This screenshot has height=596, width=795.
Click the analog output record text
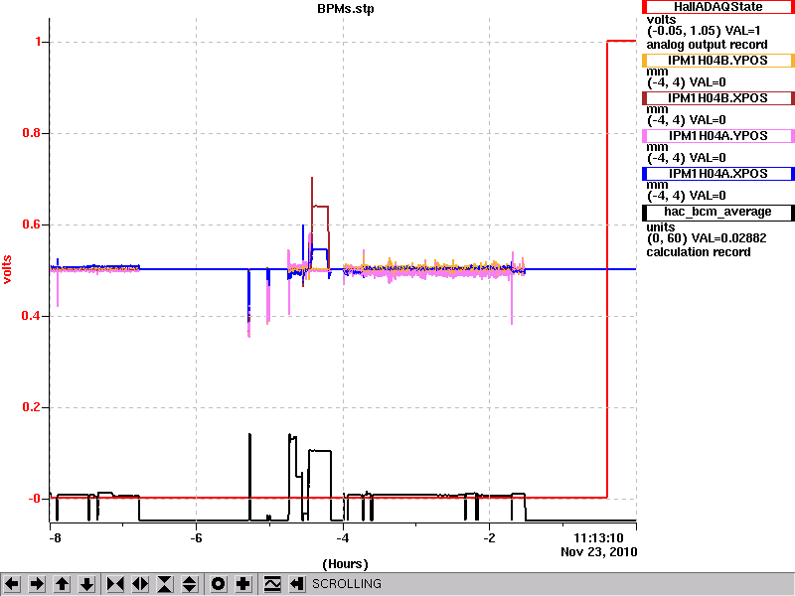click(x=707, y=45)
